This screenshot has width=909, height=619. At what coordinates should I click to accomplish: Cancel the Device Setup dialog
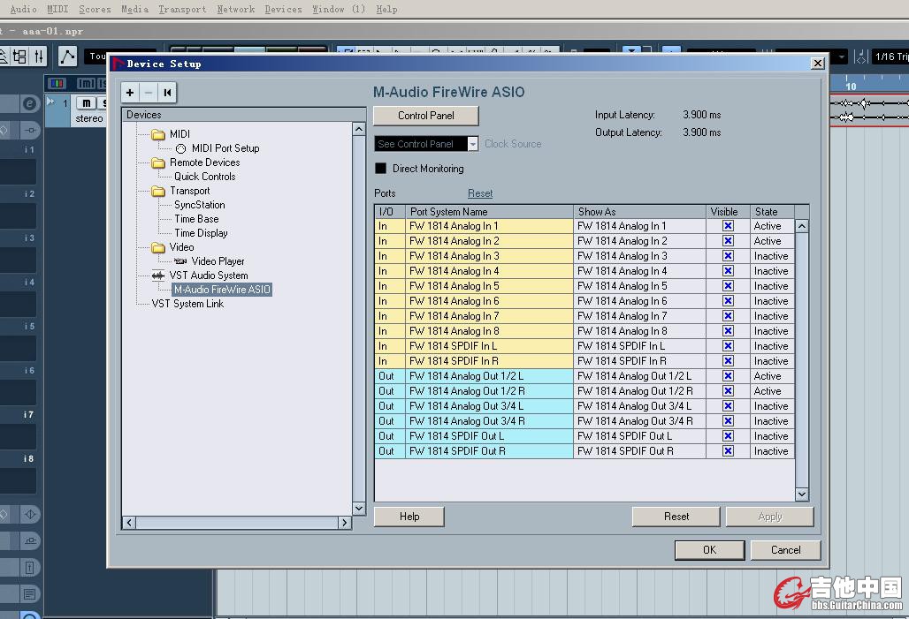[785, 550]
